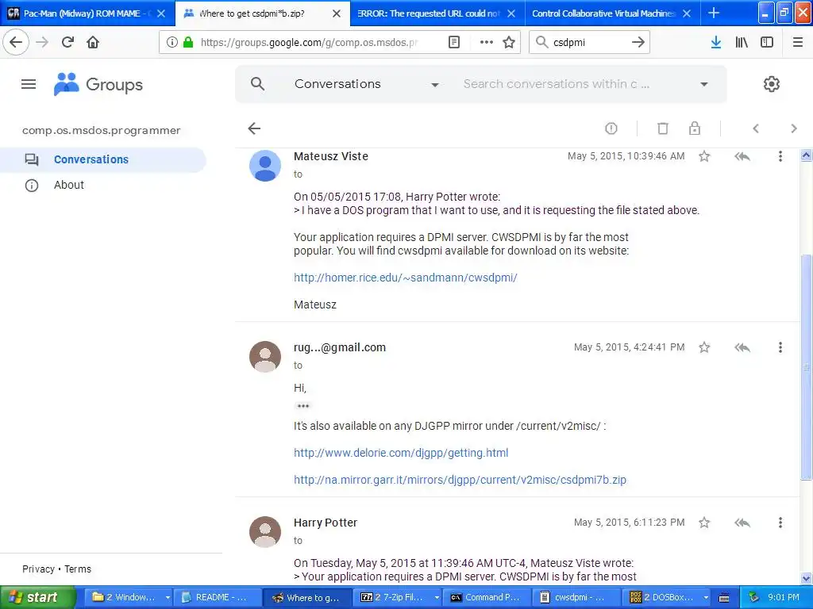
Task: Submit the csdpmi search with arrow icon
Action: click(x=638, y=42)
